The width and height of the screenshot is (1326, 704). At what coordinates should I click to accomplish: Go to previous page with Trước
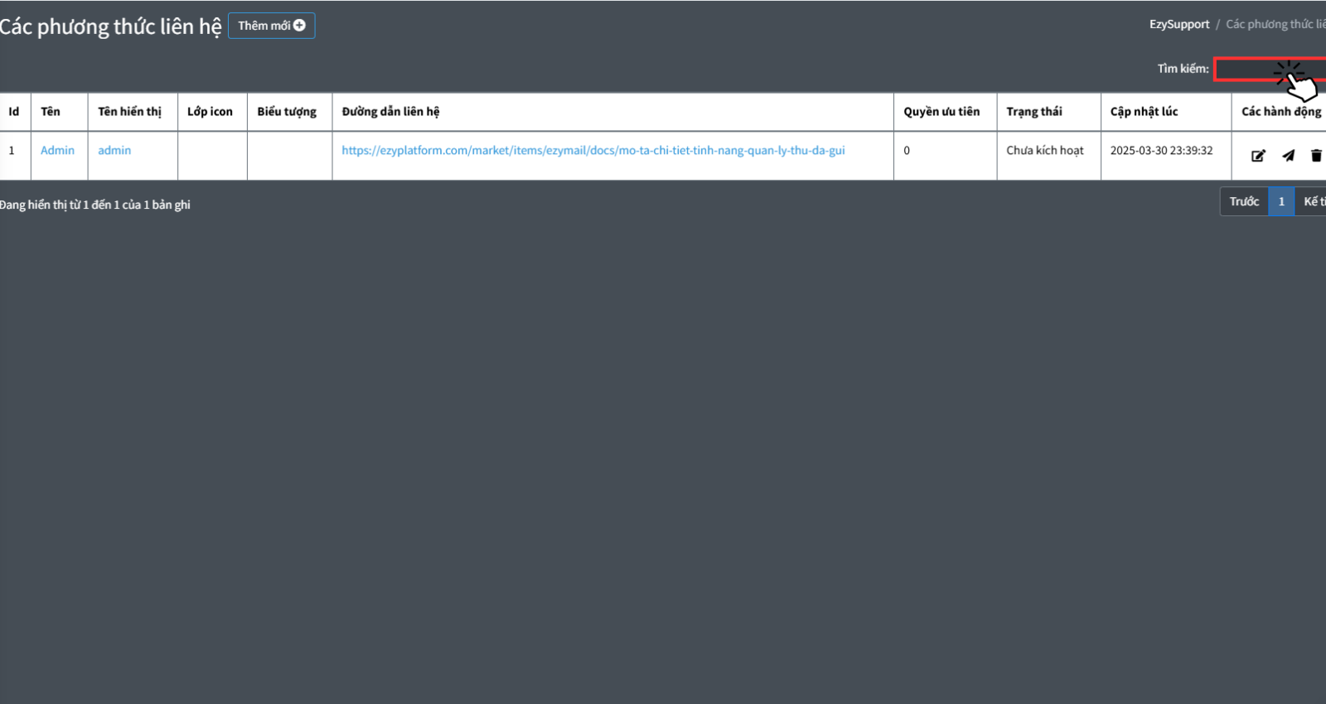pos(1243,201)
